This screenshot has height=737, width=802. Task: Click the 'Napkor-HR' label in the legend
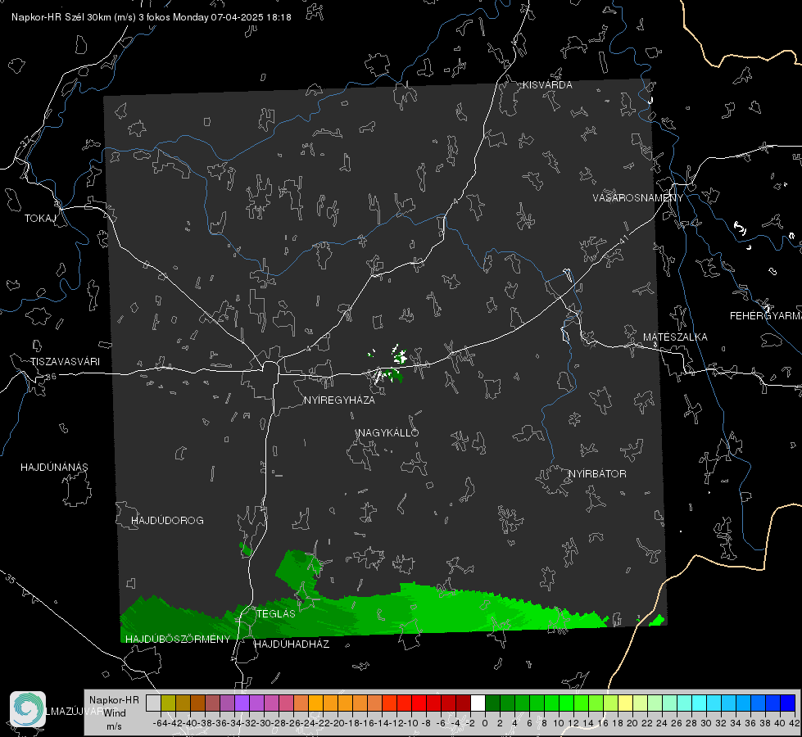coord(114,699)
